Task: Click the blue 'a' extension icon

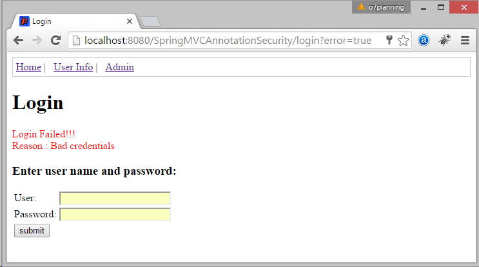Action: click(x=424, y=41)
